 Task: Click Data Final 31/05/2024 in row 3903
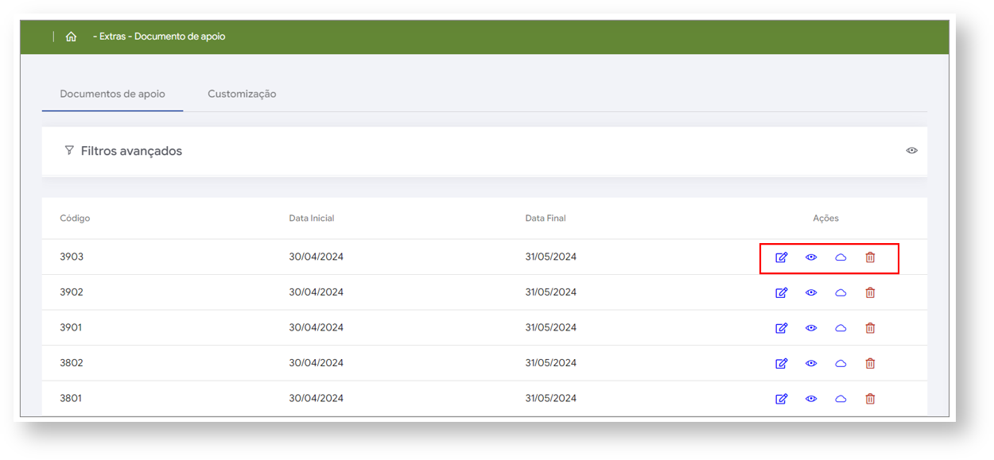click(x=551, y=257)
